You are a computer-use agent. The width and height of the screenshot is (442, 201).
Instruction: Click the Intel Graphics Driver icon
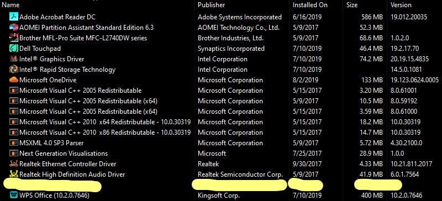pyautogui.click(x=13, y=59)
